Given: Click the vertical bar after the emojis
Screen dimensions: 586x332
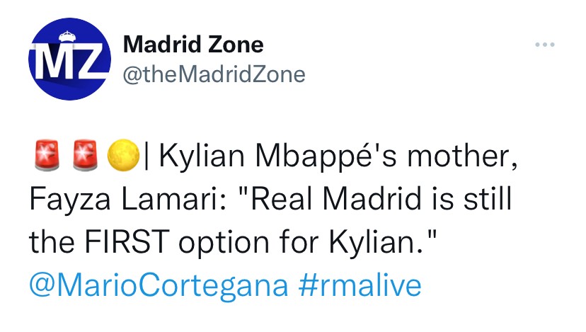Looking at the screenshot, I should tap(145, 158).
